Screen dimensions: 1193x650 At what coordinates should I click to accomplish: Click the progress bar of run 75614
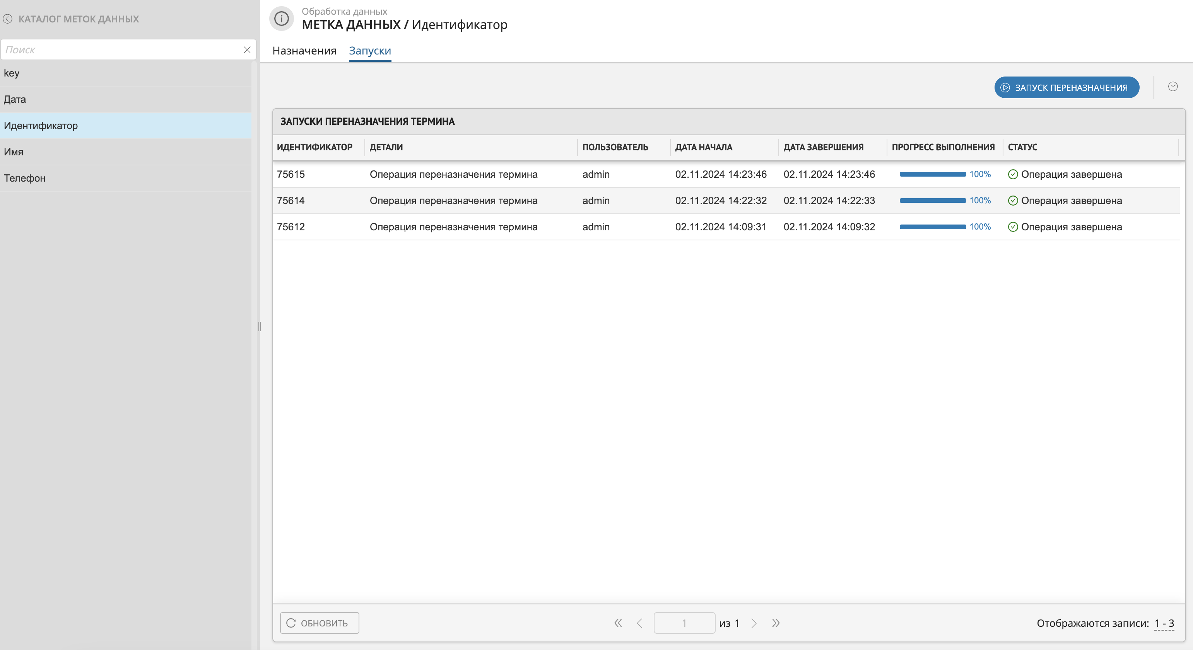[x=932, y=201]
